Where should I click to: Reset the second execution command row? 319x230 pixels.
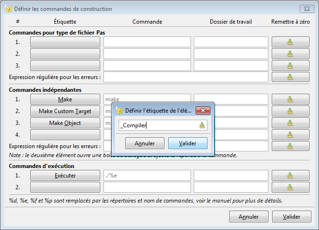tap(290, 187)
